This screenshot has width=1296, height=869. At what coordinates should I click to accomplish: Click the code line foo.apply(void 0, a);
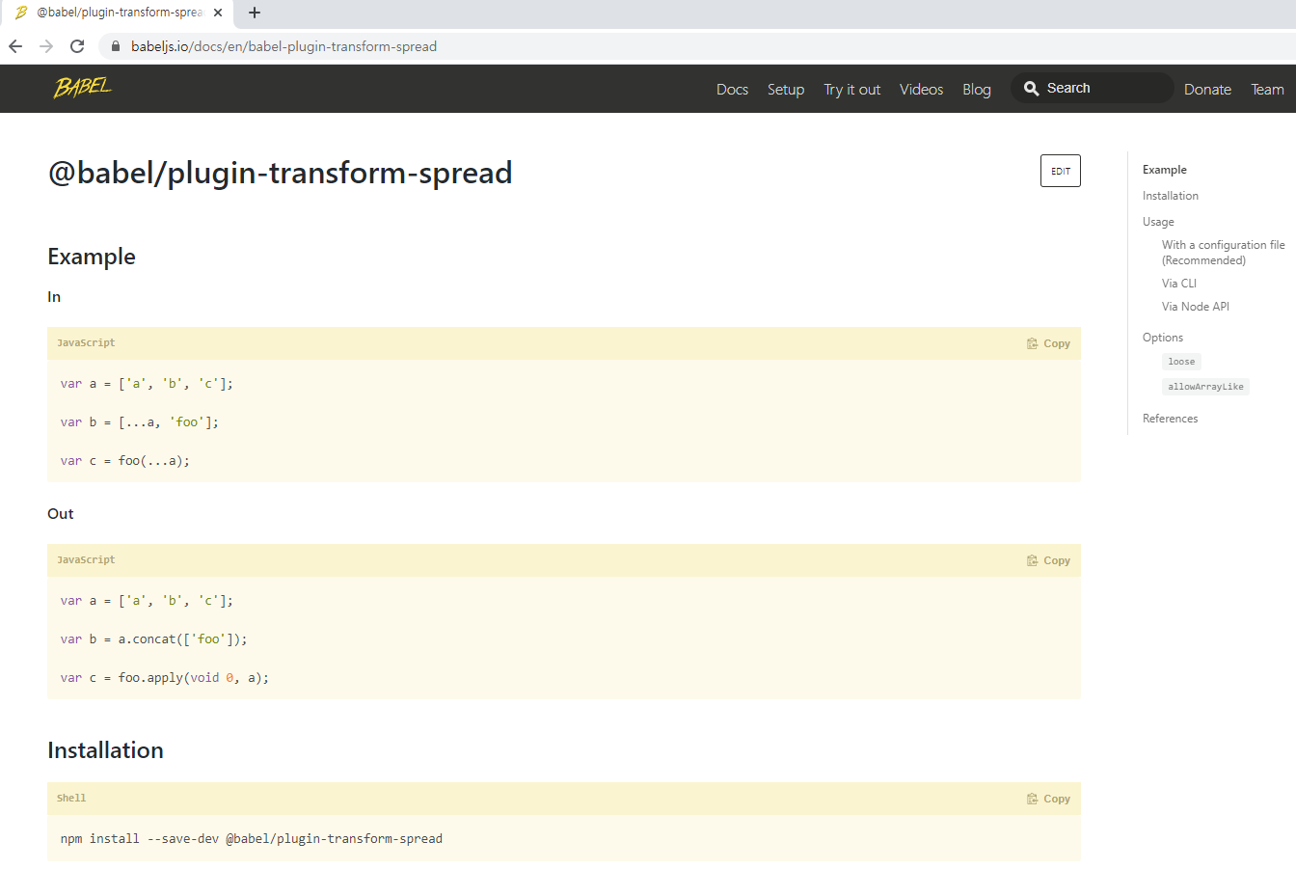(194, 678)
